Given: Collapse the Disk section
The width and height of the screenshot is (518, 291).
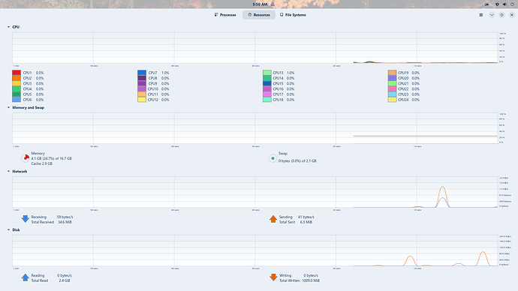Looking at the screenshot, I should [x=8, y=230].
